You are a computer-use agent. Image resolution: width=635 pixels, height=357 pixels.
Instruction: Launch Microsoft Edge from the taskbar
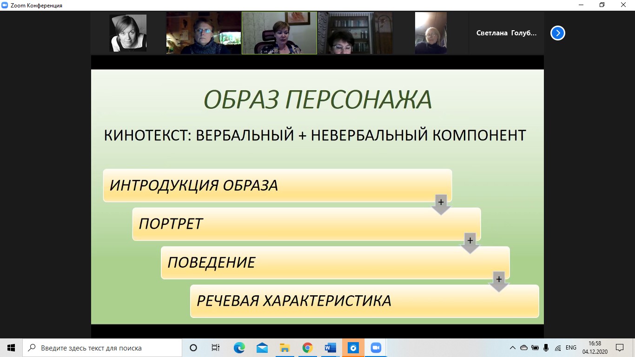pyautogui.click(x=239, y=348)
